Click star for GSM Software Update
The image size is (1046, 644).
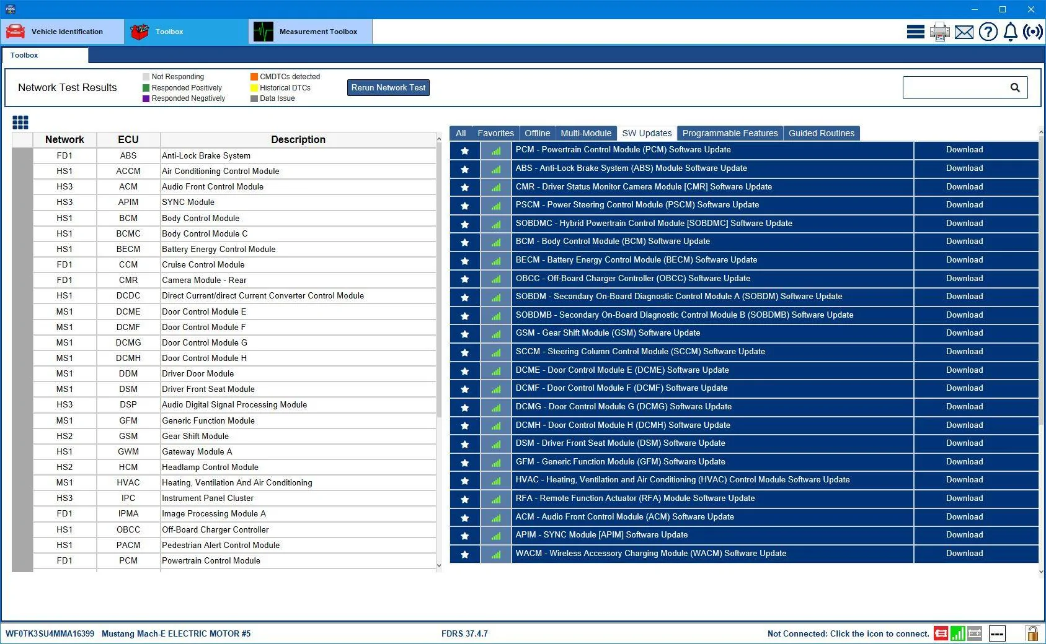point(464,334)
